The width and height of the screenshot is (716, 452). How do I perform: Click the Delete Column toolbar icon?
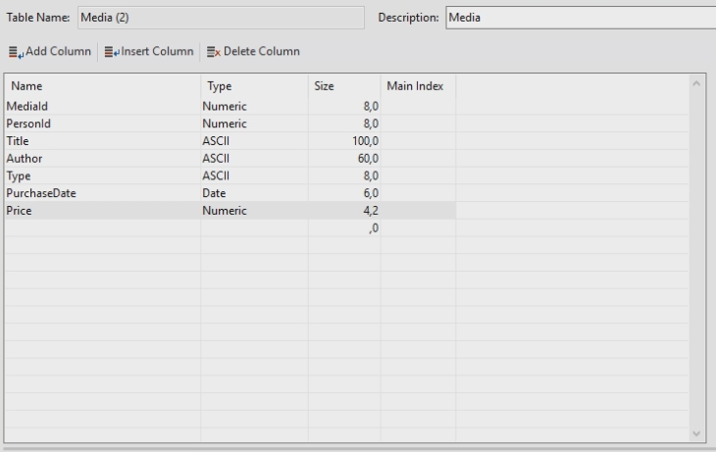click(x=214, y=51)
